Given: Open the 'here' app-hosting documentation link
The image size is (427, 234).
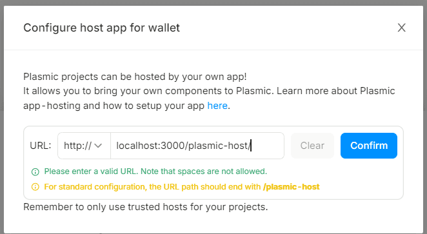Looking at the screenshot, I should click(x=217, y=106).
